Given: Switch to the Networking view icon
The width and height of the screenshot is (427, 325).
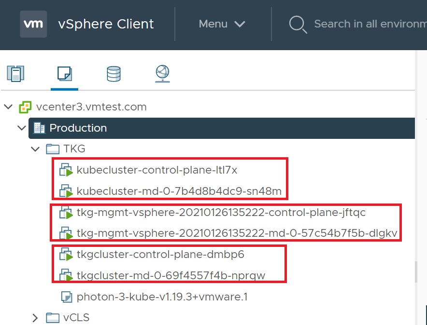Looking at the screenshot, I should (163, 74).
